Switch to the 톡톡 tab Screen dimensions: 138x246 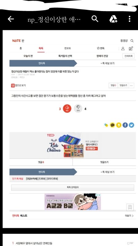[x=41, y=48]
